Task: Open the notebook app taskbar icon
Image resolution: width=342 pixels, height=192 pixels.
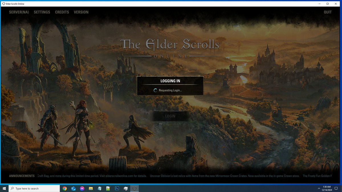Action: point(99,188)
